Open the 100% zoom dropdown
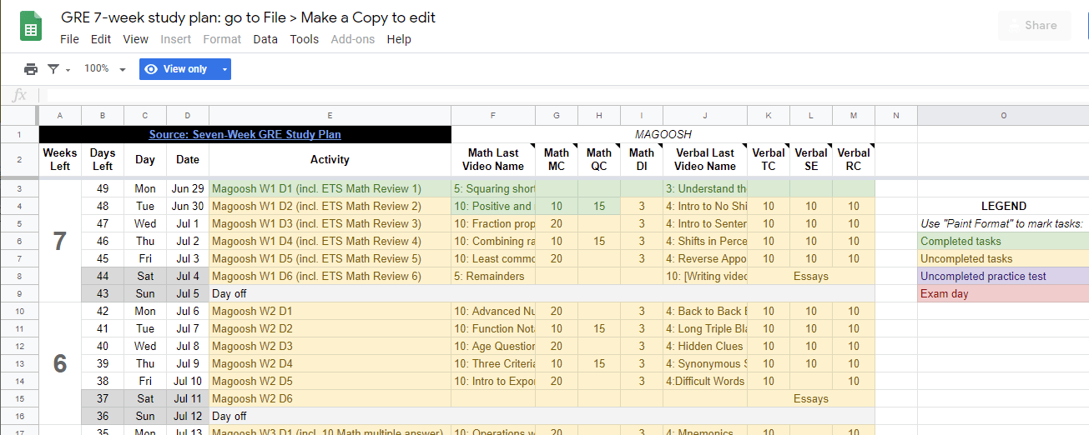This screenshot has height=435, width=1089. (x=104, y=69)
